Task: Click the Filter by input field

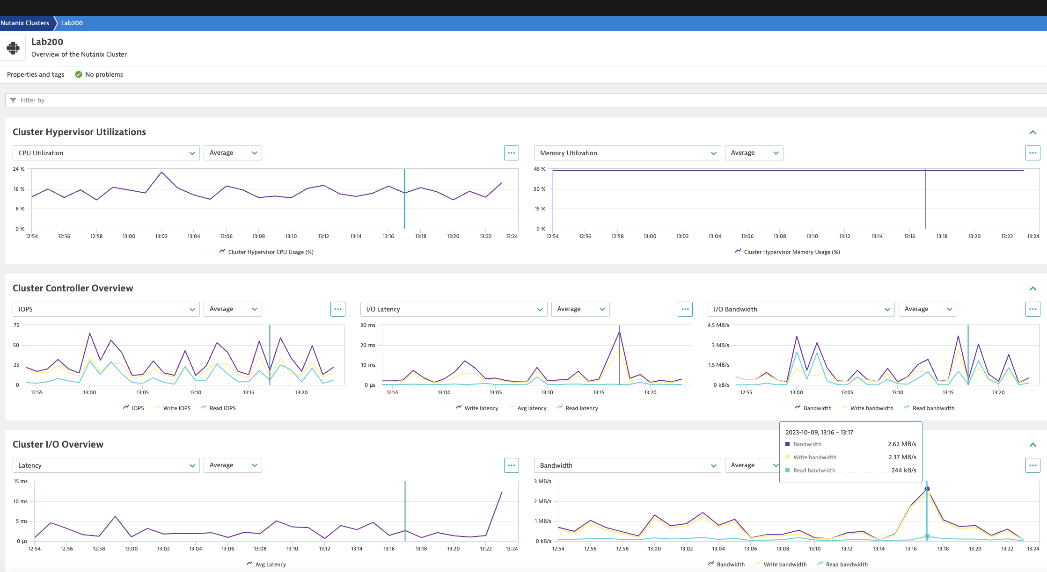Action: 526,100
